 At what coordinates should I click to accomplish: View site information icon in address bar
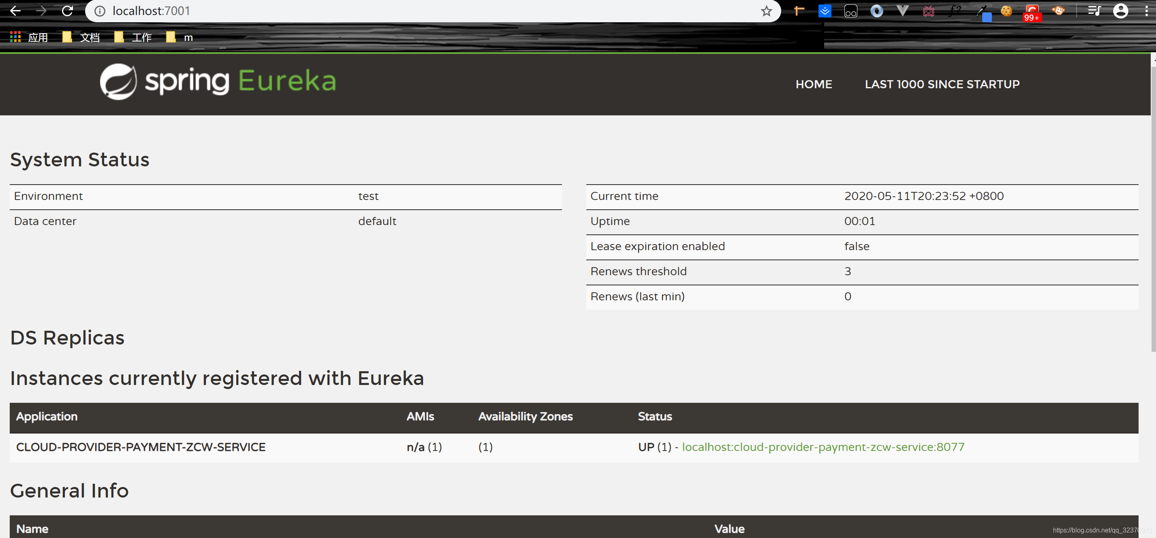pyautogui.click(x=100, y=11)
